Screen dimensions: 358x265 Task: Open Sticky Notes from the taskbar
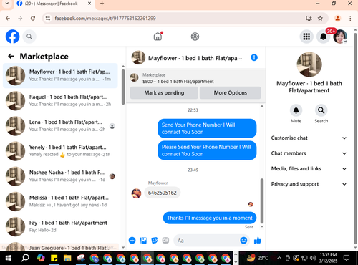click(x=54, y=258)
